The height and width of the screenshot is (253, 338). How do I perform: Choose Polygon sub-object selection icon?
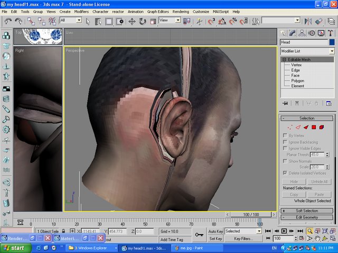pyautogui.click(x=314, y=127)
